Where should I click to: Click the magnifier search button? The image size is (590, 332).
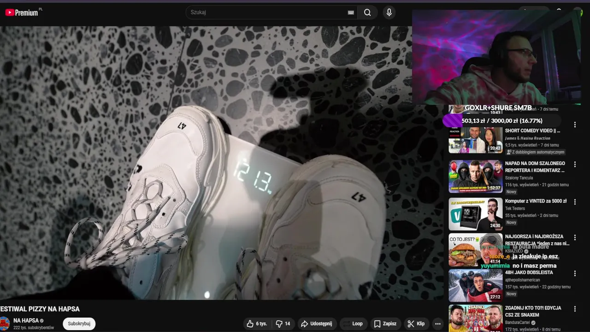(367, 12)
